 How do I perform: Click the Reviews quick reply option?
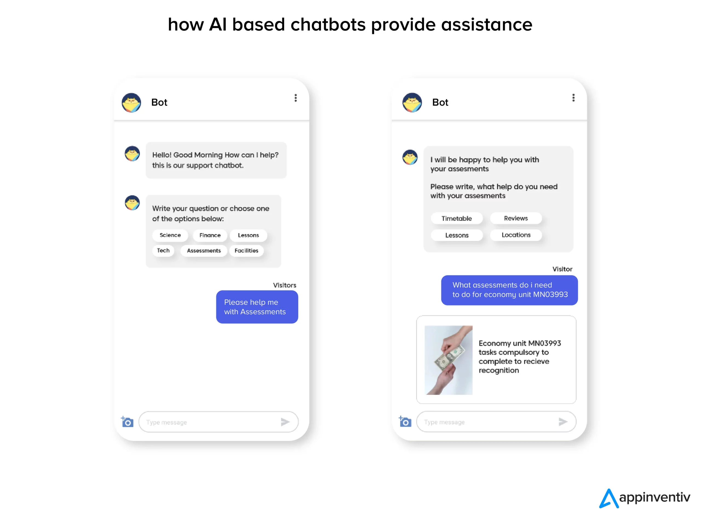pos(515,218)
